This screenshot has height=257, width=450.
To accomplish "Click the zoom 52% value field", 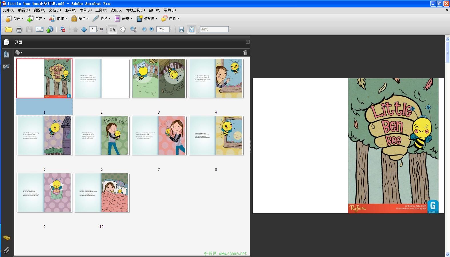I will tap(163, 29).
